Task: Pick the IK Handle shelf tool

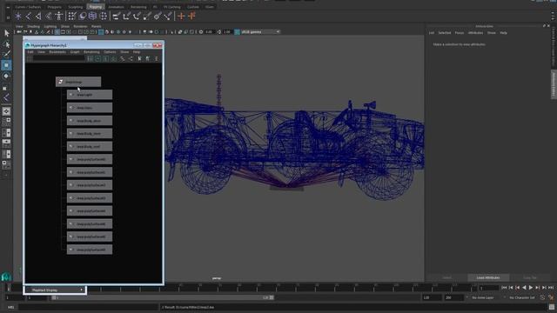Action: (38, 16)
